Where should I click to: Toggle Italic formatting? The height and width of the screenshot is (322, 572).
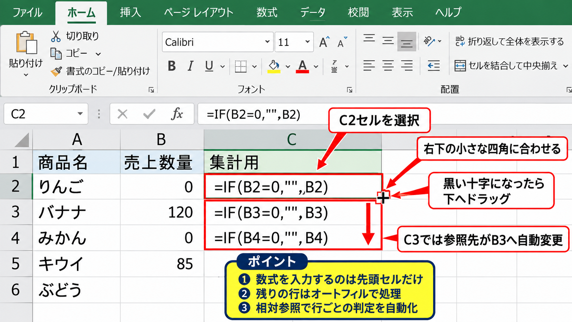190,66
